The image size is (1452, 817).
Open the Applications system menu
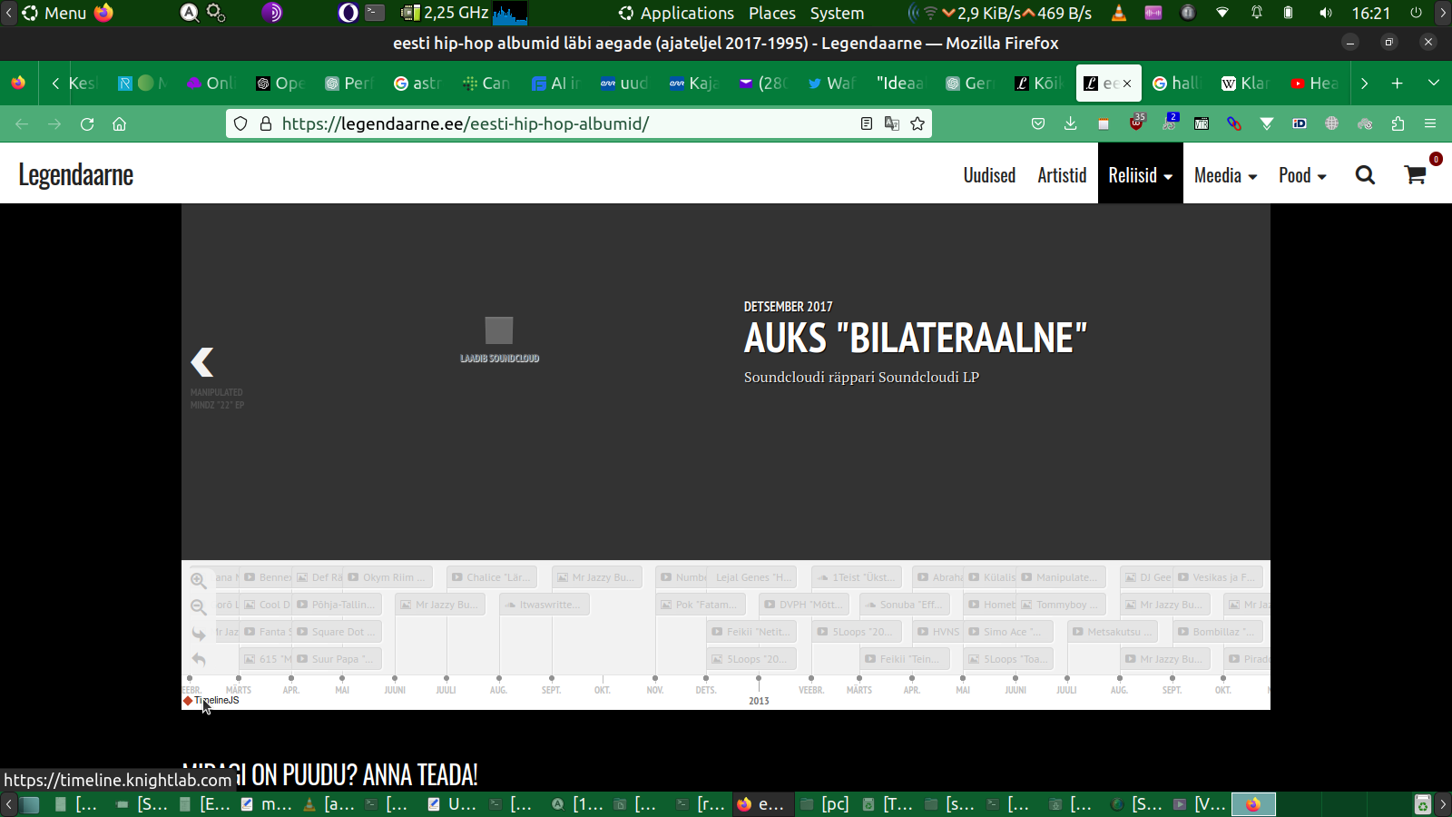[x=676, y=13]
